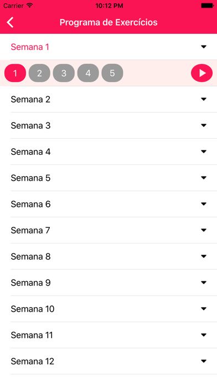
Task: Select day 2 circle
Action: point(39,73)
